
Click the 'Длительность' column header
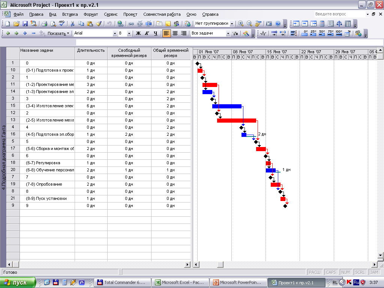[91, 53]
